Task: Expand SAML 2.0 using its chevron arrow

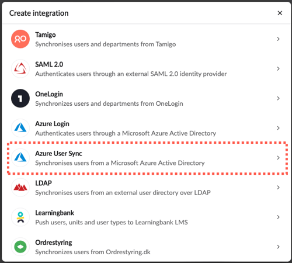Action: (x=279, y=68)
